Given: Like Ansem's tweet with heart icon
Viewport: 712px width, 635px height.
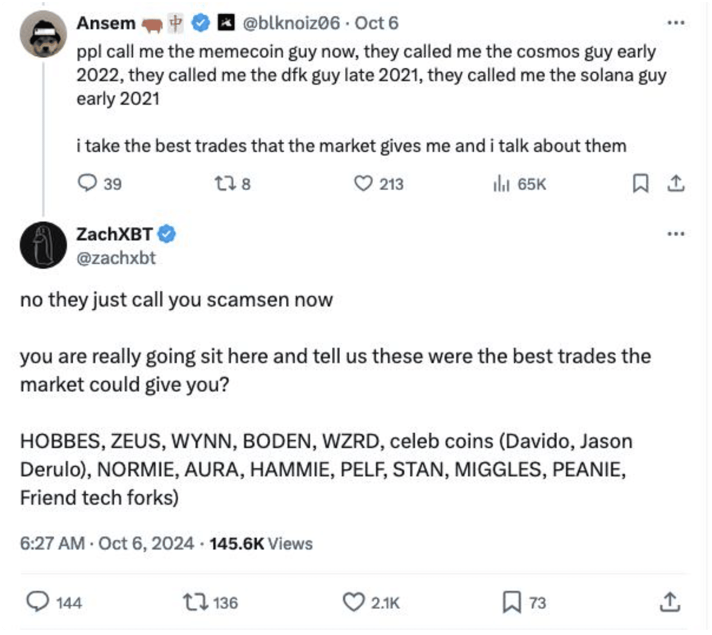Looking at the screenshot, I should pos(363,183).
